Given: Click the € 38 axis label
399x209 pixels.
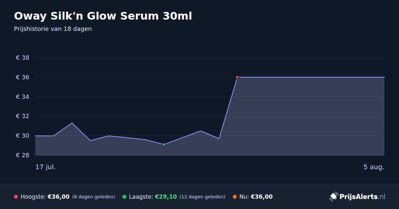Looking at the screenshot, I should 23,58.
